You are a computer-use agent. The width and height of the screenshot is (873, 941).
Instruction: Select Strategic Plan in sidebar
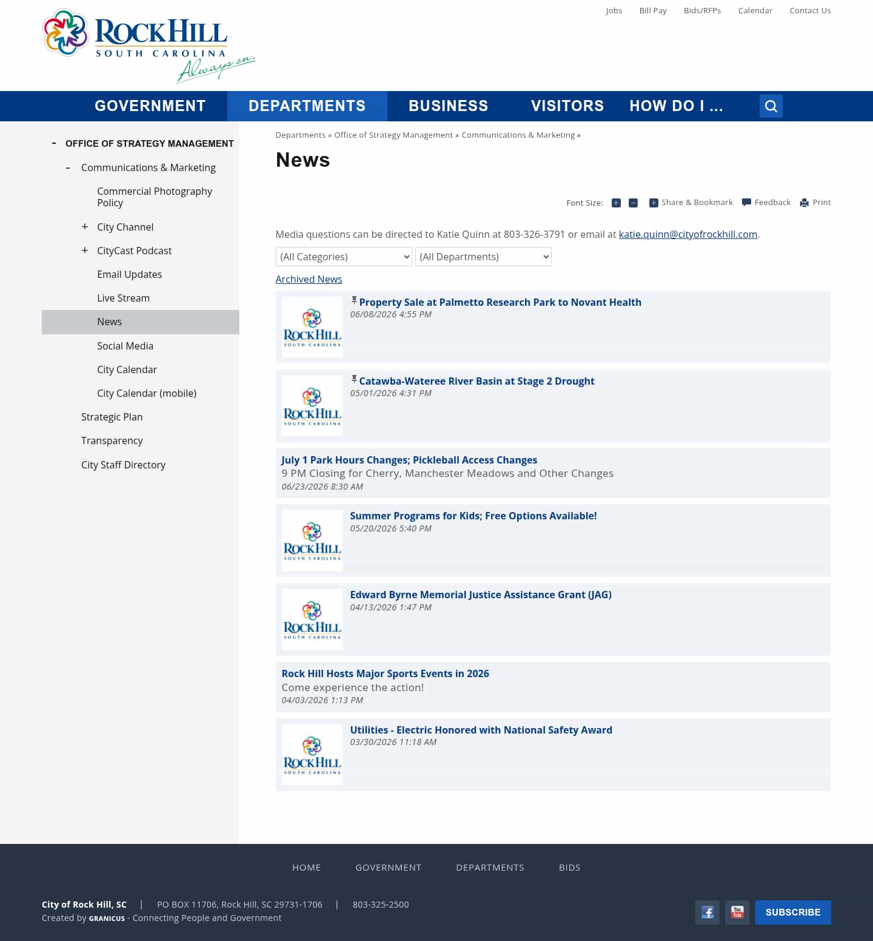112,417
